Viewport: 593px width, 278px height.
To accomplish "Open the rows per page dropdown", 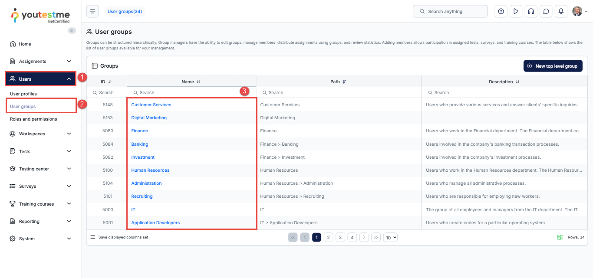I will coord(391,237).
